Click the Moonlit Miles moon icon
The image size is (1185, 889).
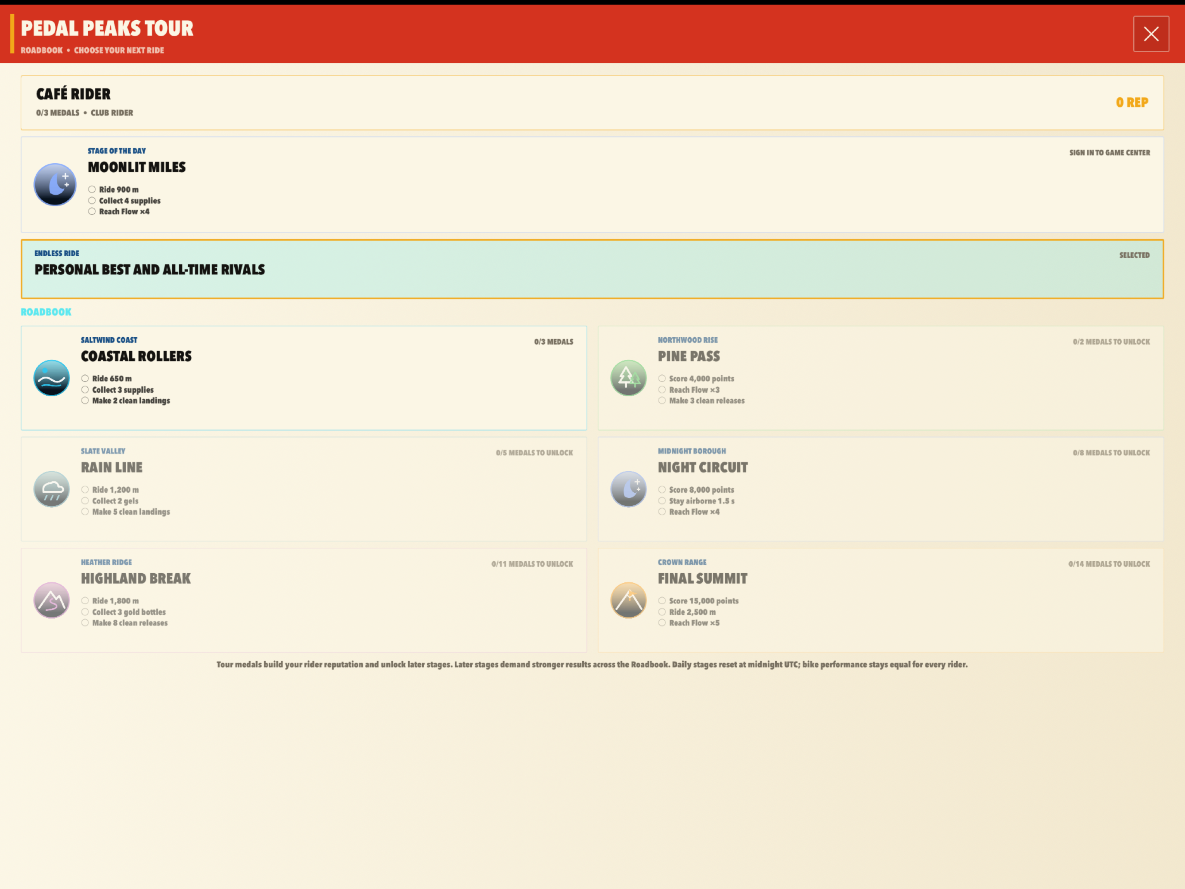tap(55, 184)
